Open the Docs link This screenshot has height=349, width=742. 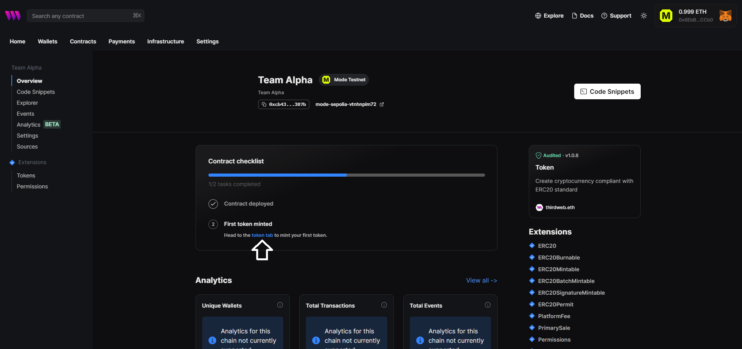tap(582, 16)
